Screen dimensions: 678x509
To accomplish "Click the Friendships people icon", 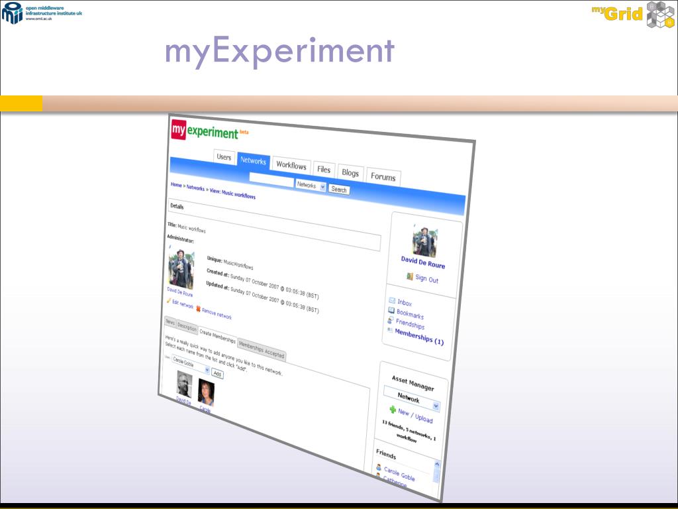I will click(391, 320).
